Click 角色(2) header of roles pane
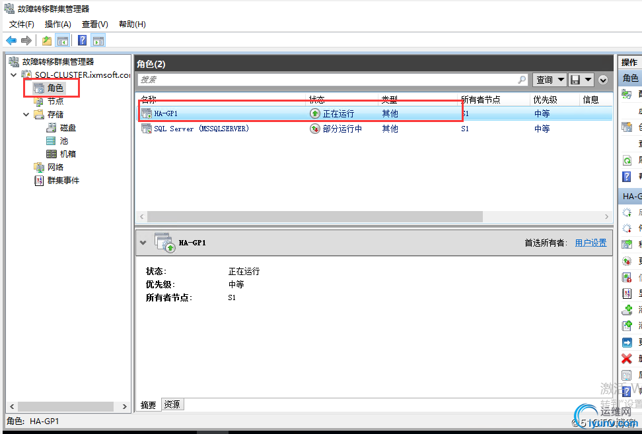Image resolution: width=642 pixels, height=434 pixels. [x=151, y=64]
